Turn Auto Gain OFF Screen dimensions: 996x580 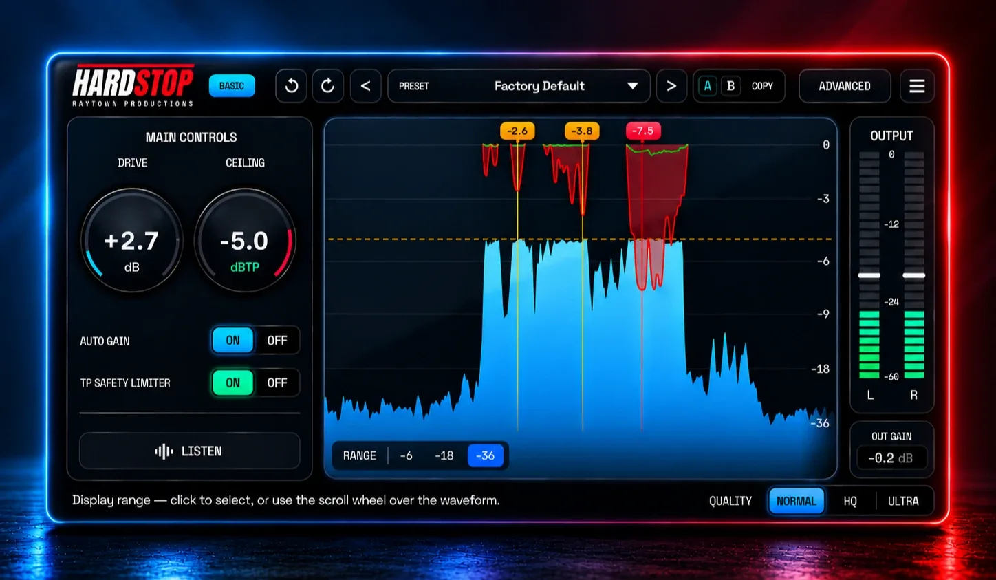point(277,341)
